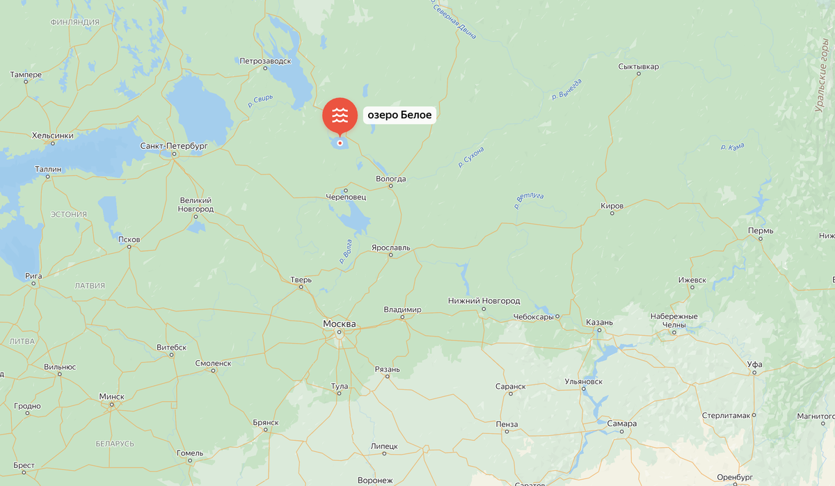Select the Хельсинки city label
Viewport: 835px width, 486px height.
coord(53,136)
